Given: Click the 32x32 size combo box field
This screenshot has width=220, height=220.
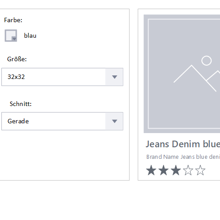Looking at the screenshot, I should (x=62, y=77).
